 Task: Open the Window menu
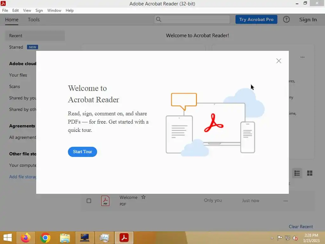click(54, 10)
